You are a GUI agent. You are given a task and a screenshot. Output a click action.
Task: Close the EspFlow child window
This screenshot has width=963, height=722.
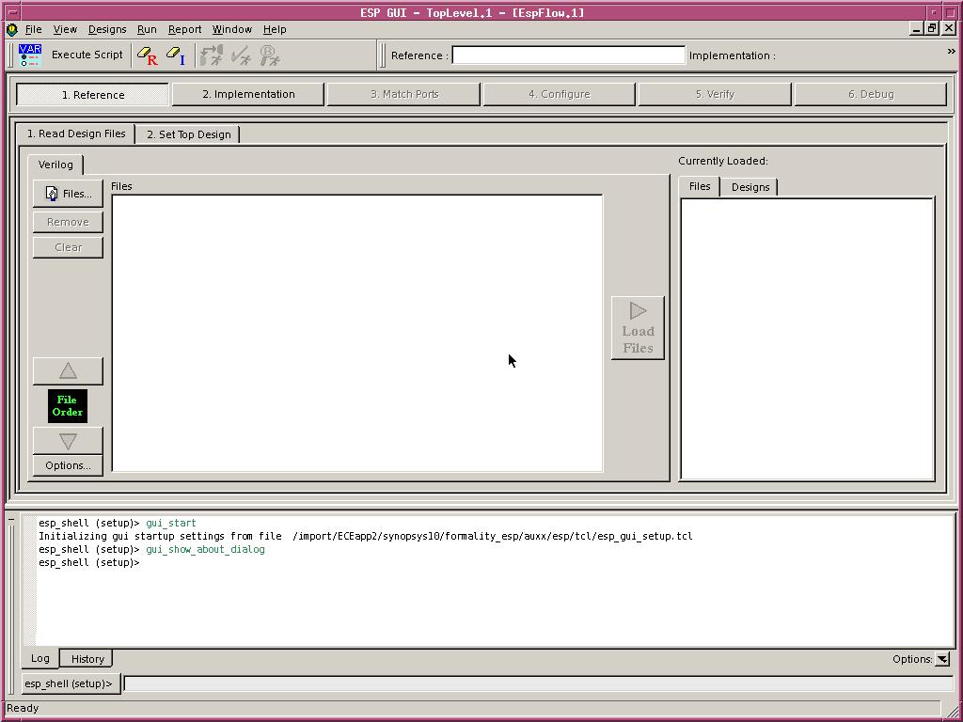point(949,29)
